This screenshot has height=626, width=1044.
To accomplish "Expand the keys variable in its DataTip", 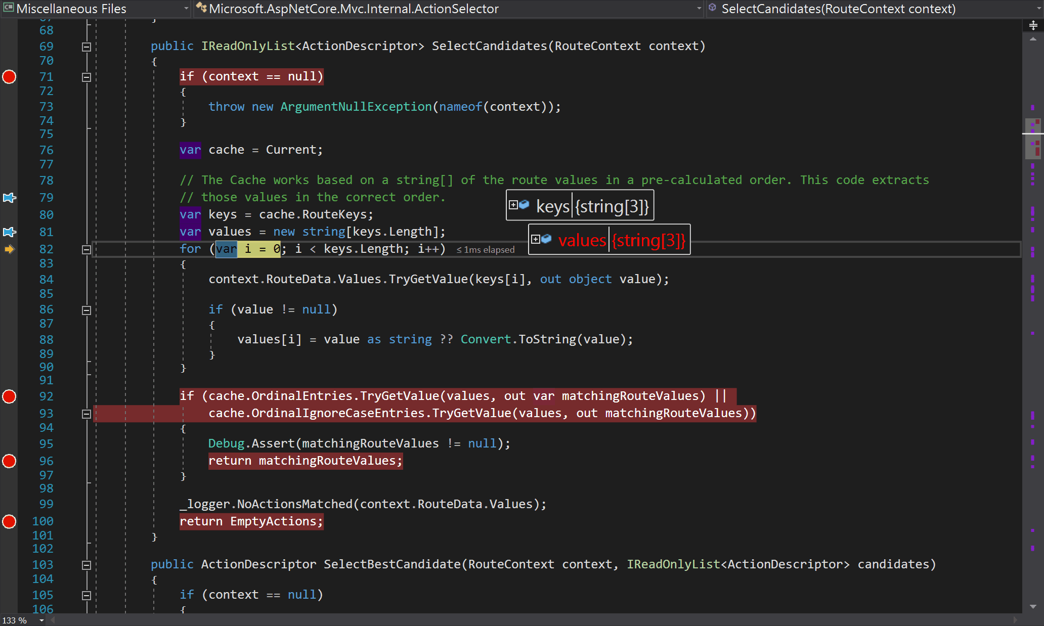I will pos(513,205).
